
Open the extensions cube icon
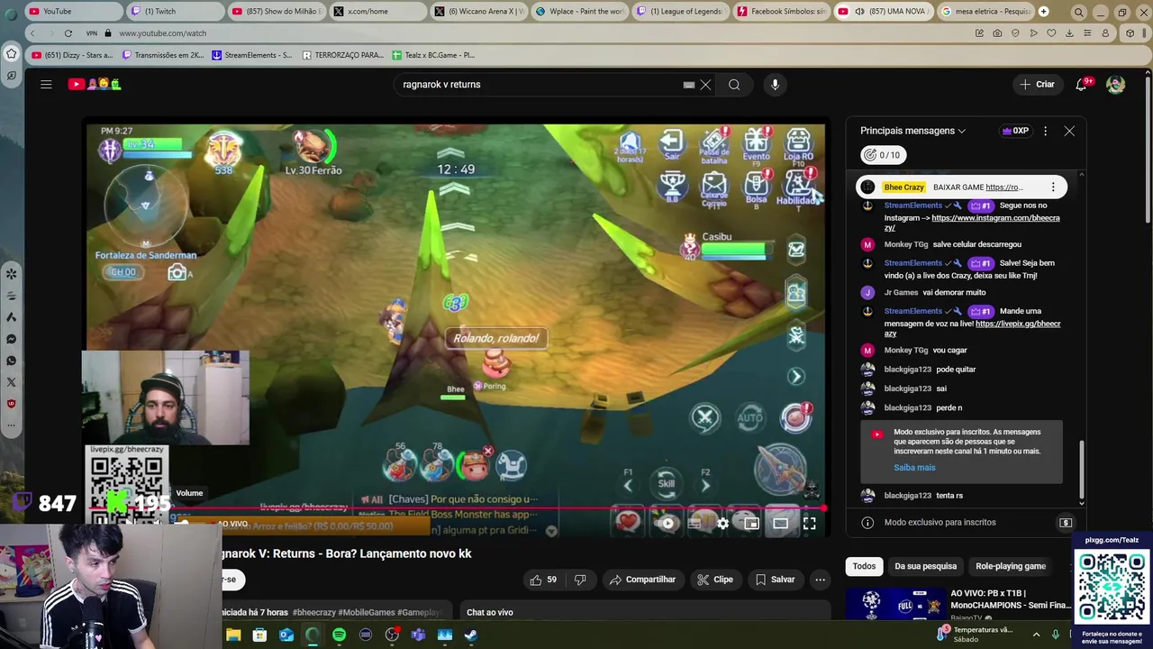coord(1130,33)
